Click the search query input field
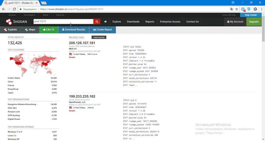This screenshot has height=141, width=265. click(x=63, y=22)
